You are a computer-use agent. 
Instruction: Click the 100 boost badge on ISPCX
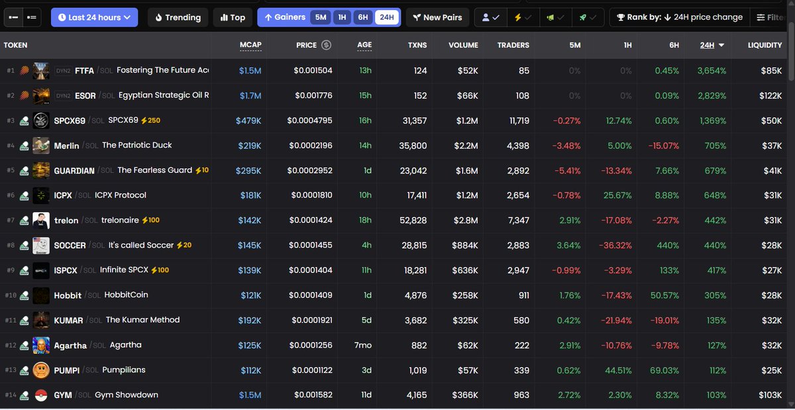(x=160, y=270)
